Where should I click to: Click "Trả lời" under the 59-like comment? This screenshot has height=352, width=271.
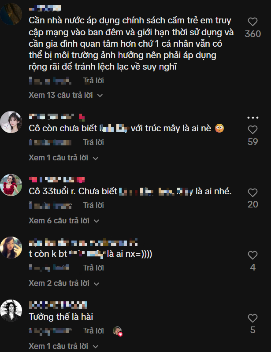click(93, 142)
